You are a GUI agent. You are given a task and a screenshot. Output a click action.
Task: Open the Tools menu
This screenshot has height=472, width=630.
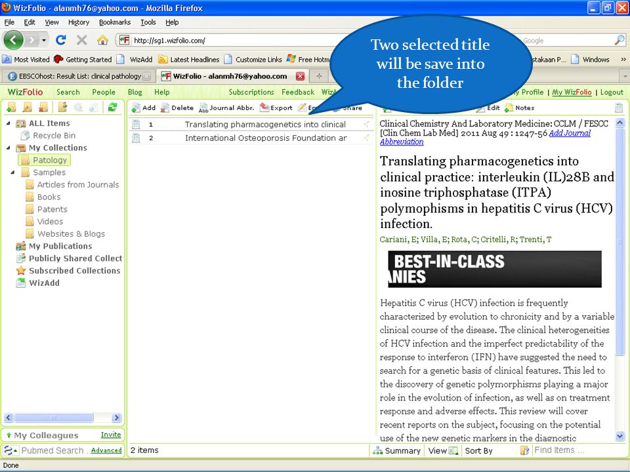click(148, 22)
